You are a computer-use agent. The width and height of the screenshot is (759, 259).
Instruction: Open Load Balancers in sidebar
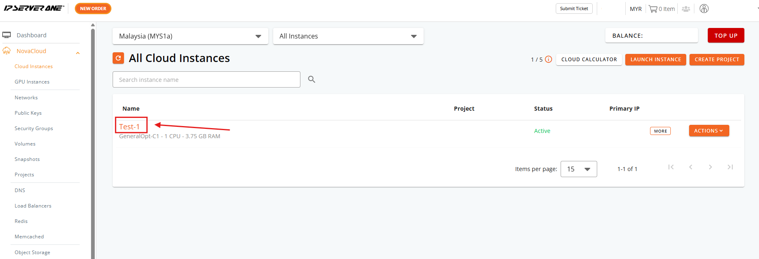click(33, 206)
